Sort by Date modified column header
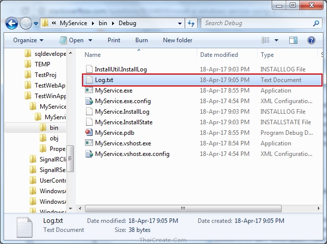Screen dimensions: 327x244 click(x=219, y=55)
